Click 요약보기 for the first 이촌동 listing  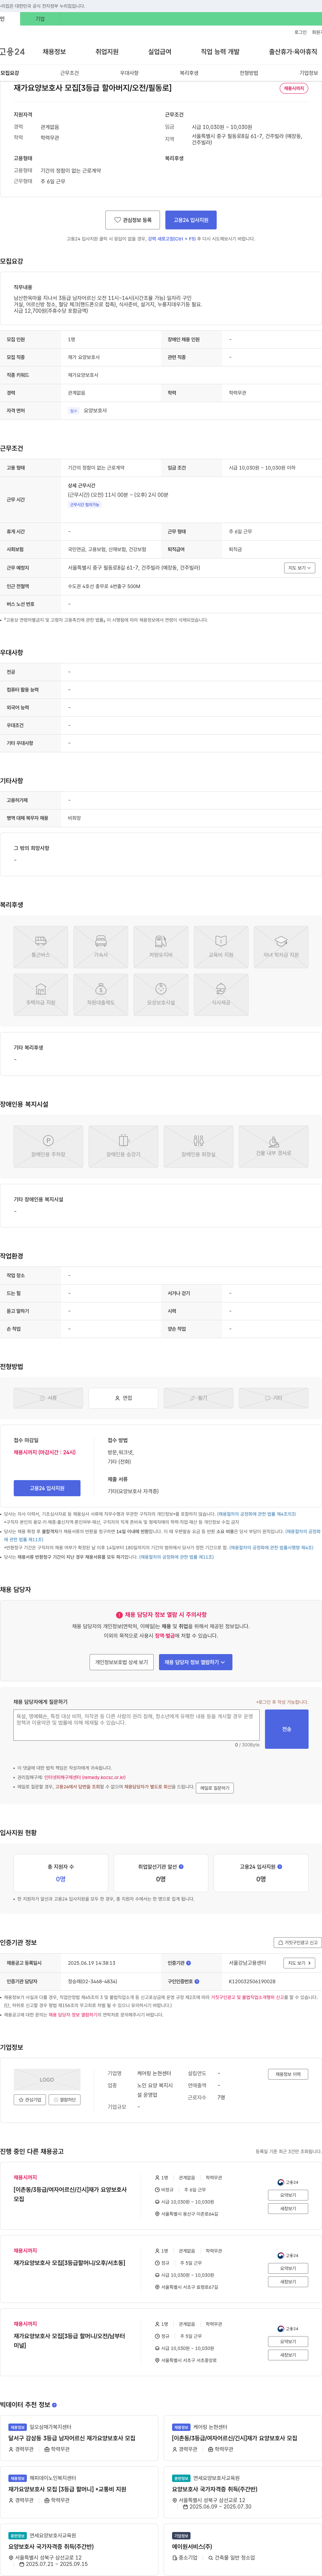point(288,2195)
